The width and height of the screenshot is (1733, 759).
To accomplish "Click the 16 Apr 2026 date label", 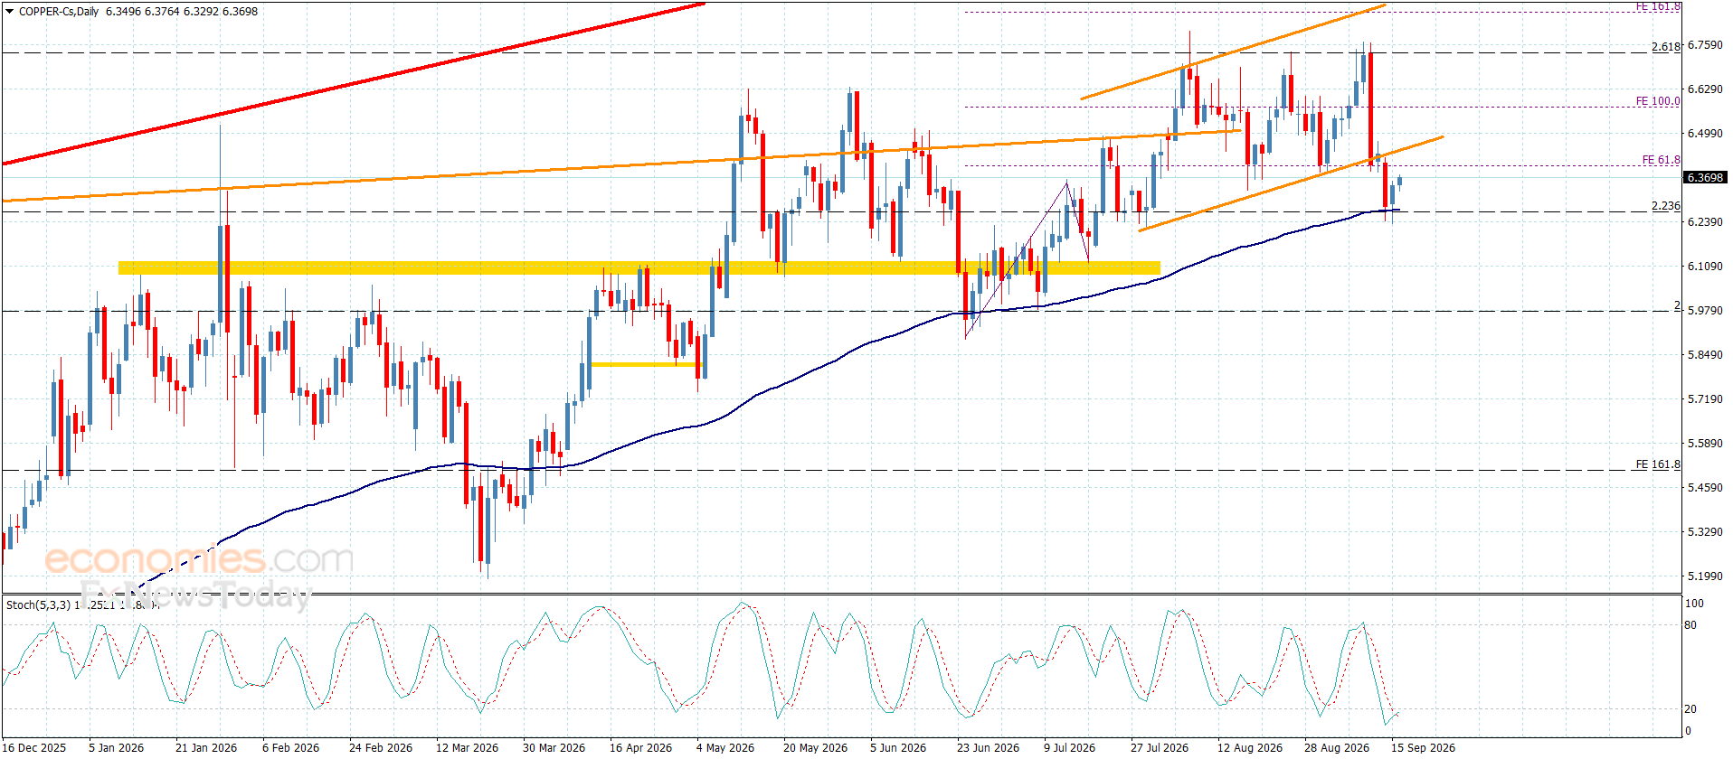I will click(x=640, y=748).
